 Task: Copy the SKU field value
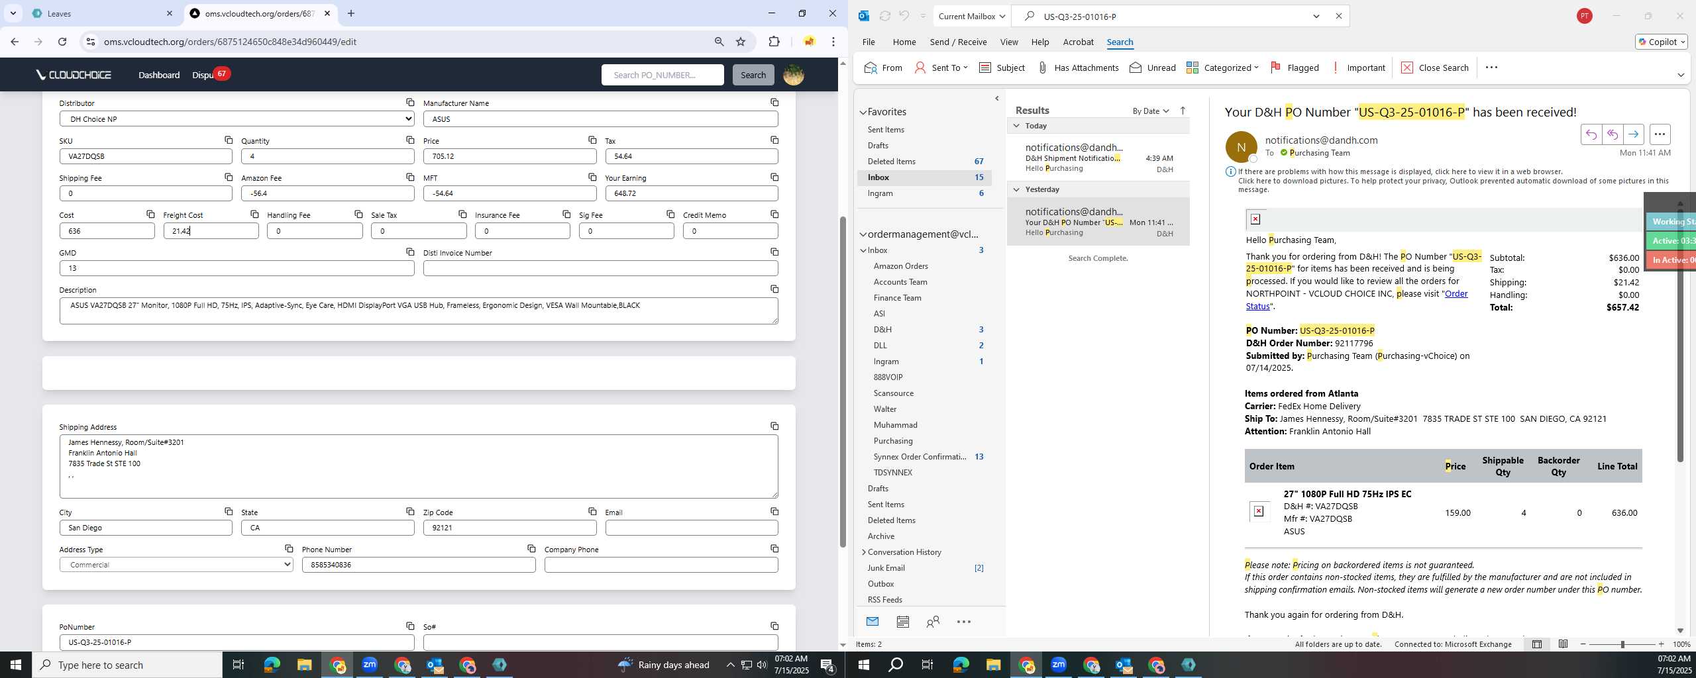click(229, 140)
